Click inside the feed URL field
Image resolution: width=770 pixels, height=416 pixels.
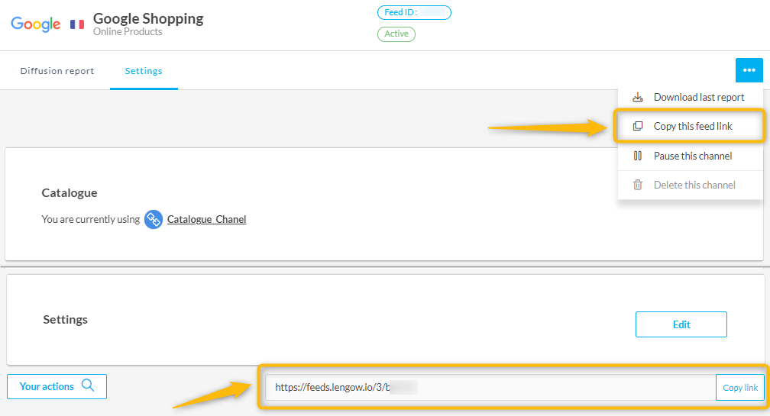coord(489,387)
